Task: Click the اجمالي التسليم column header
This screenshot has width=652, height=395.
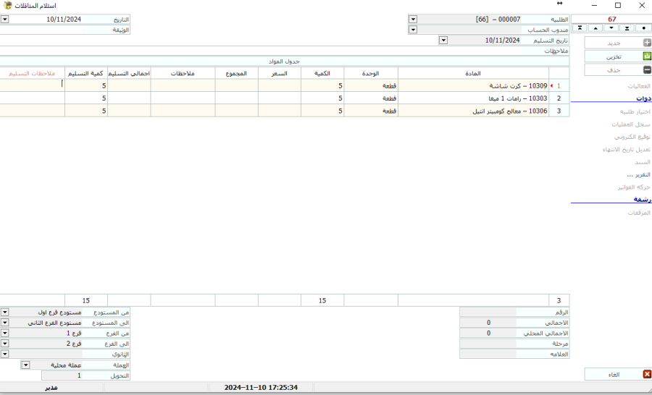Action: [x=129, y=73]
